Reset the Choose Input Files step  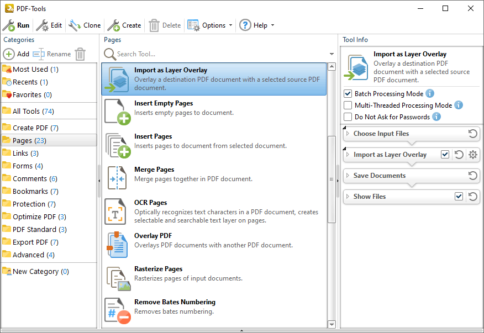(x=472, y=134)
